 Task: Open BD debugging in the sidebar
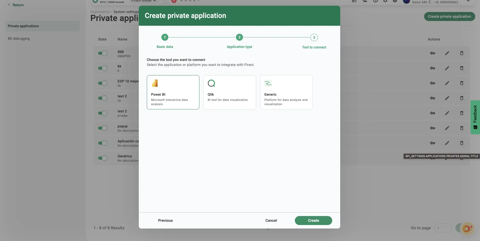click(19, 38)
